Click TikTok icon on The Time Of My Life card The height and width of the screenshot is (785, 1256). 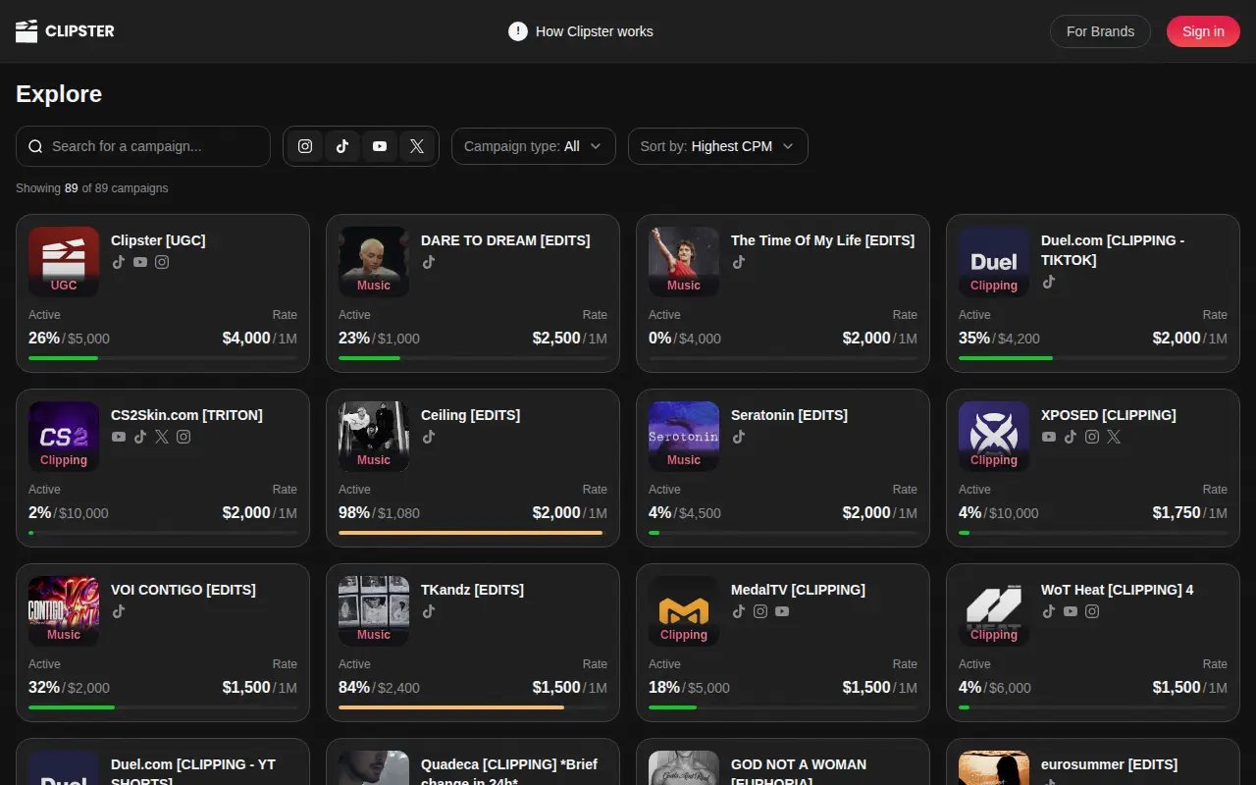click(x=739, y=262)
